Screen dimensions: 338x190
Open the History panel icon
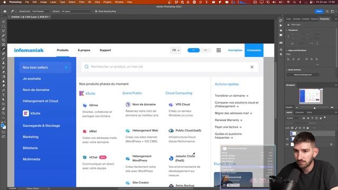pyautogui.click(x=280, y=21)
